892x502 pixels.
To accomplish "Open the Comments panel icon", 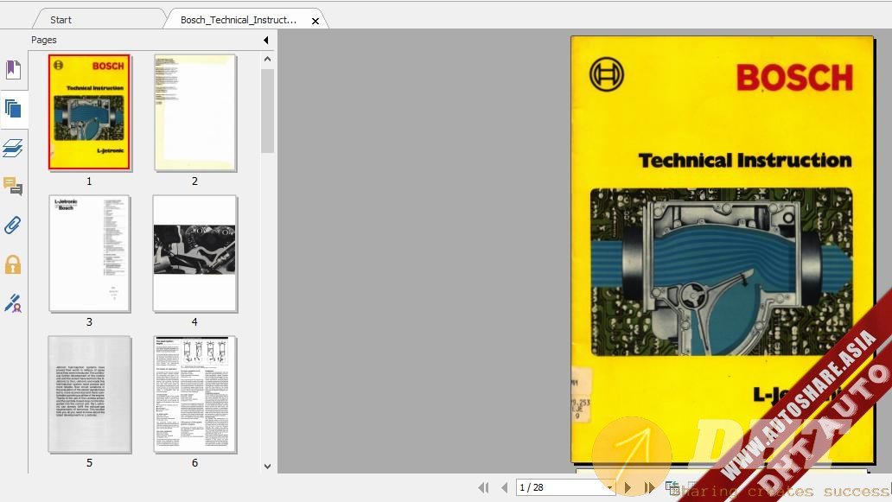I will tap(13, 186).
